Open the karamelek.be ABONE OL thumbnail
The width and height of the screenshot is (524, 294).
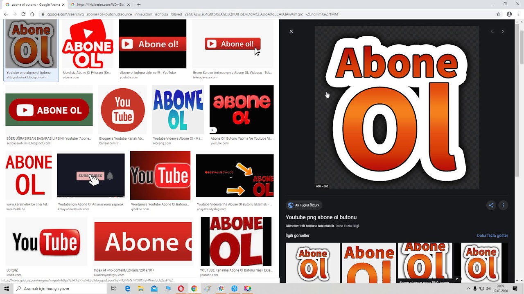point(29,176)
